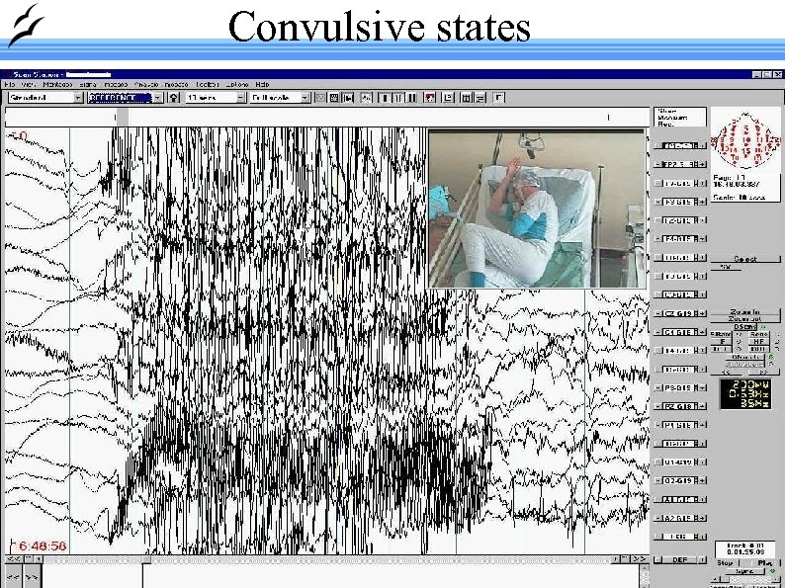Click minus button left of A2-G19 channel

coord(657,518)
